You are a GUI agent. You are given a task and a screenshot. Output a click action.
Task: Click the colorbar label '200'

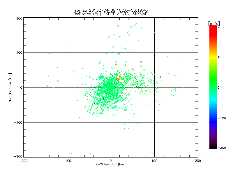(x=220, y=27)
